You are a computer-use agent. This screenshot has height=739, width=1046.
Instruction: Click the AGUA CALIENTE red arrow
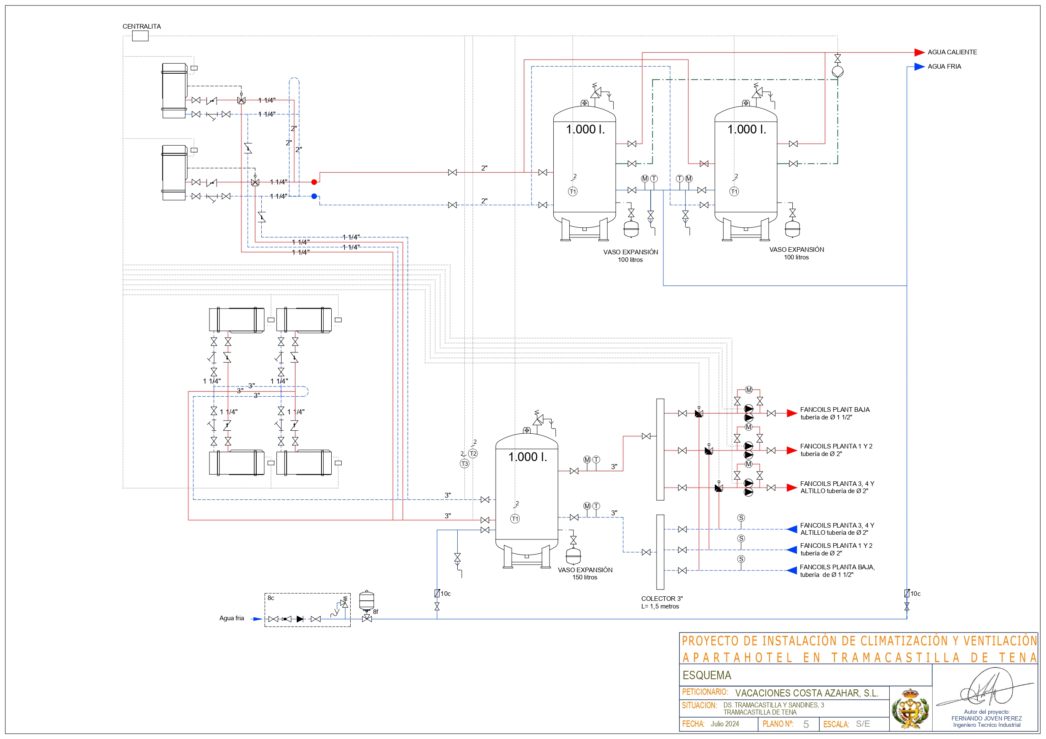tap(919, 52)
